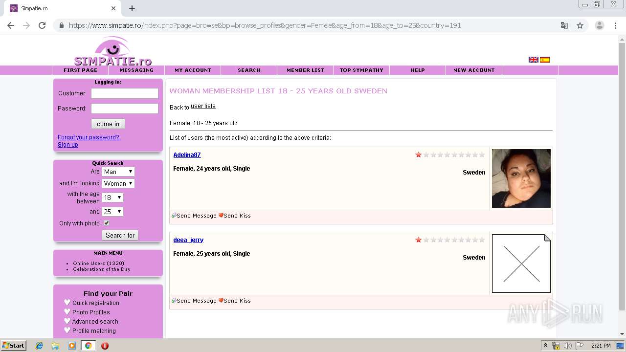The width and height of the screenshot is (626, 352).
Task: Click the 'Search for' button
Action: (120, 235)
